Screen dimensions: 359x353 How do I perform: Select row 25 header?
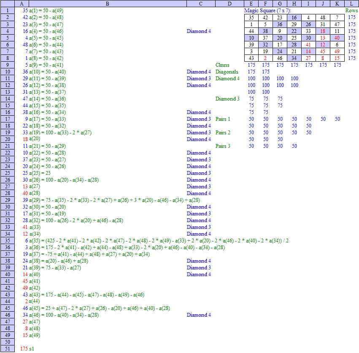(8, 173)
